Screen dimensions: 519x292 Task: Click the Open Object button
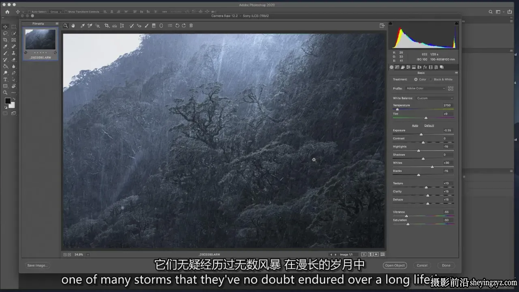pyautogui.click(x=395, y=266)
